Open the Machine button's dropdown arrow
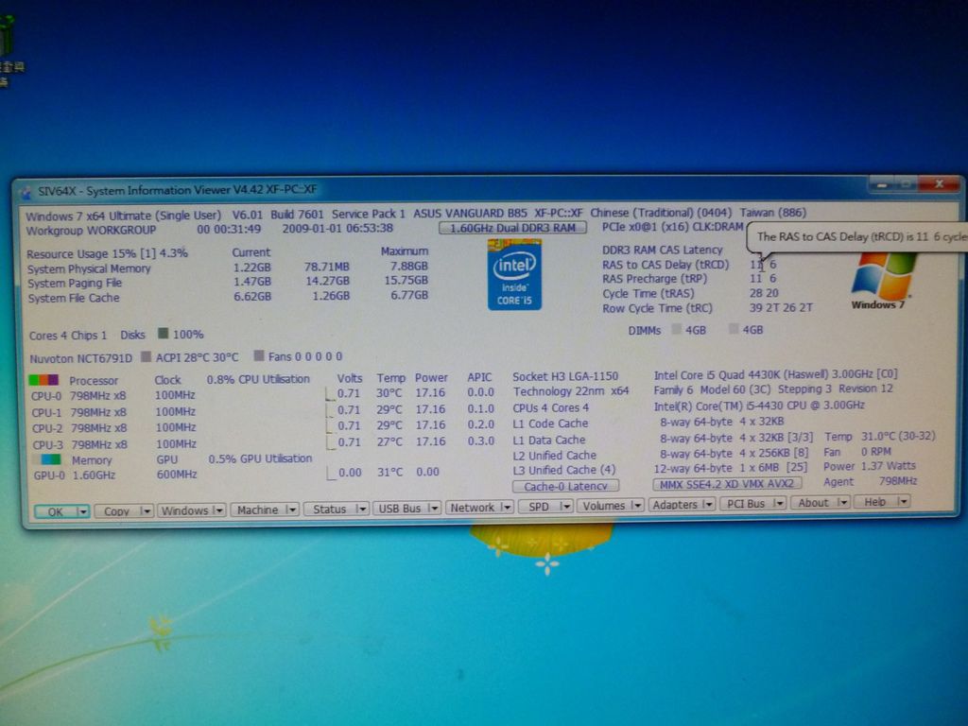968x726 pixels. [x=291, y=510]
